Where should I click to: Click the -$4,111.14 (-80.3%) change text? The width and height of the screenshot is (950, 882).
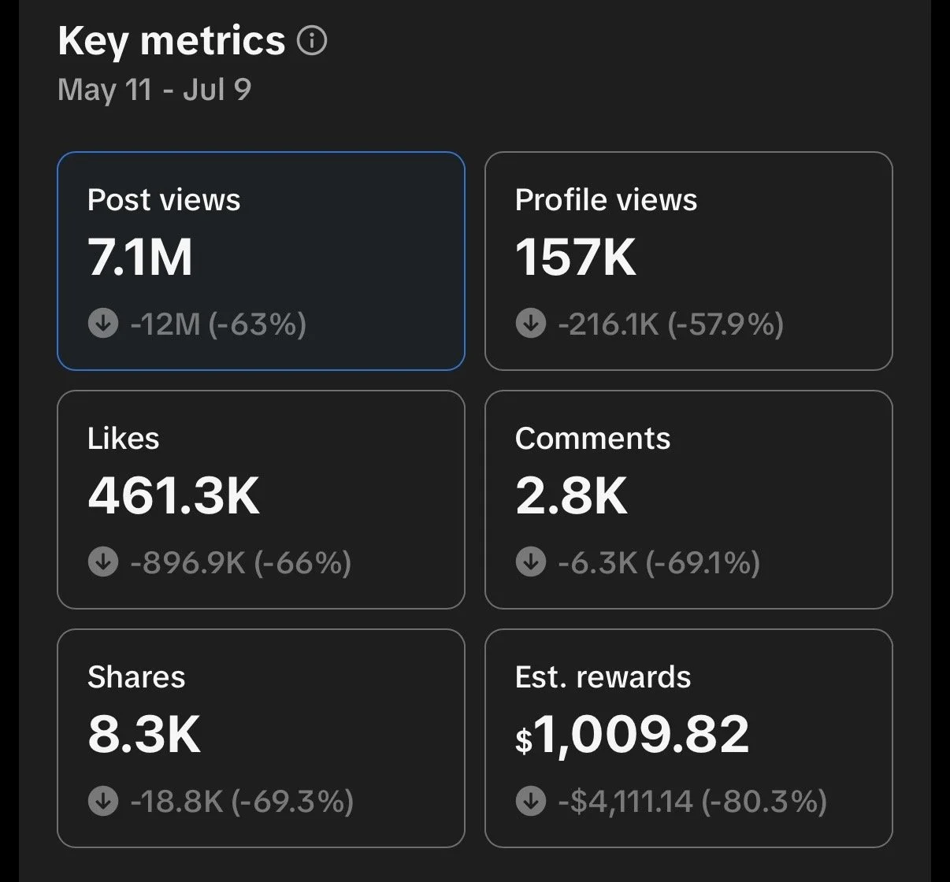coord(692,801)
